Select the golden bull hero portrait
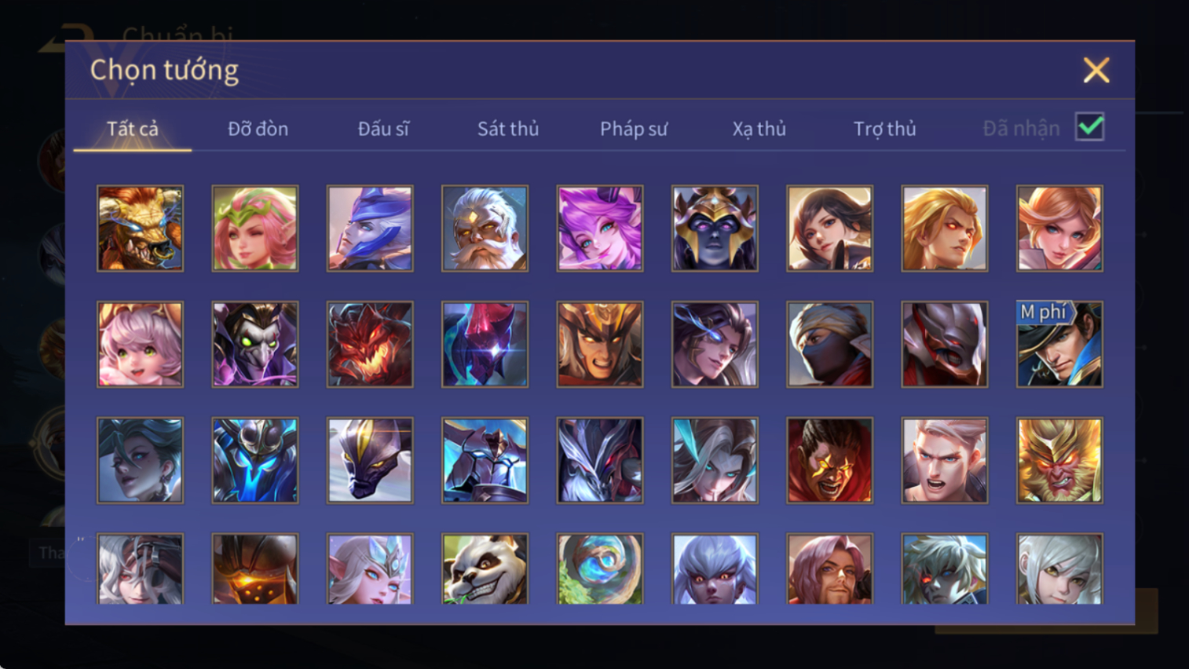The height and width of the screenshot is (669, 1189). point(140,228)
